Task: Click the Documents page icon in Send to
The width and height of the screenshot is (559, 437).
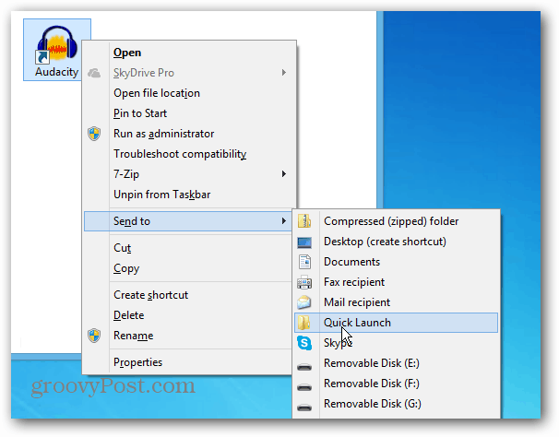Action: [x=304, y=262]
